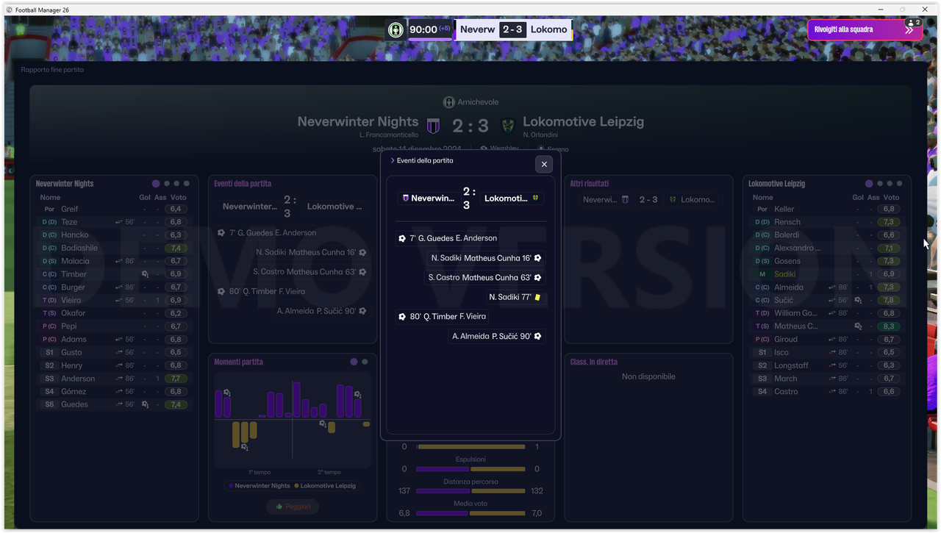Screen dimensions: 941x533
Task: Click the Neverwinter crest in the dialog score header
Action: click(x=405, y=198)
